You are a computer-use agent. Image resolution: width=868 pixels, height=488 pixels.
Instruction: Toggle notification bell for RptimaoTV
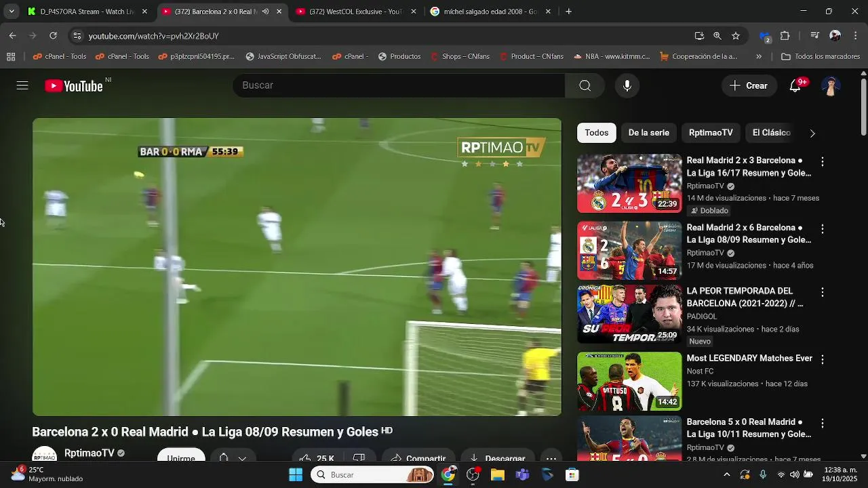[x=224, y=457]
